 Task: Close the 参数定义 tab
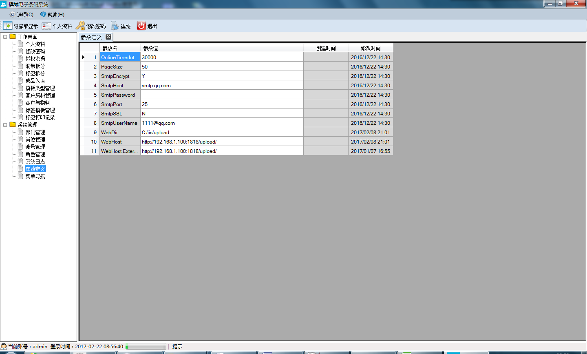coord(108,37)
